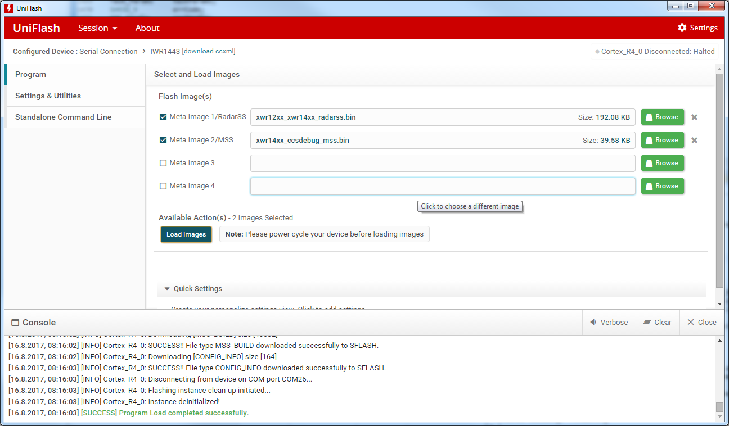Viewport: 729px width, 426px height.
Task: Click 'Flashing instance clean-up initiated' log line
Action: click(x=139, y=390)
